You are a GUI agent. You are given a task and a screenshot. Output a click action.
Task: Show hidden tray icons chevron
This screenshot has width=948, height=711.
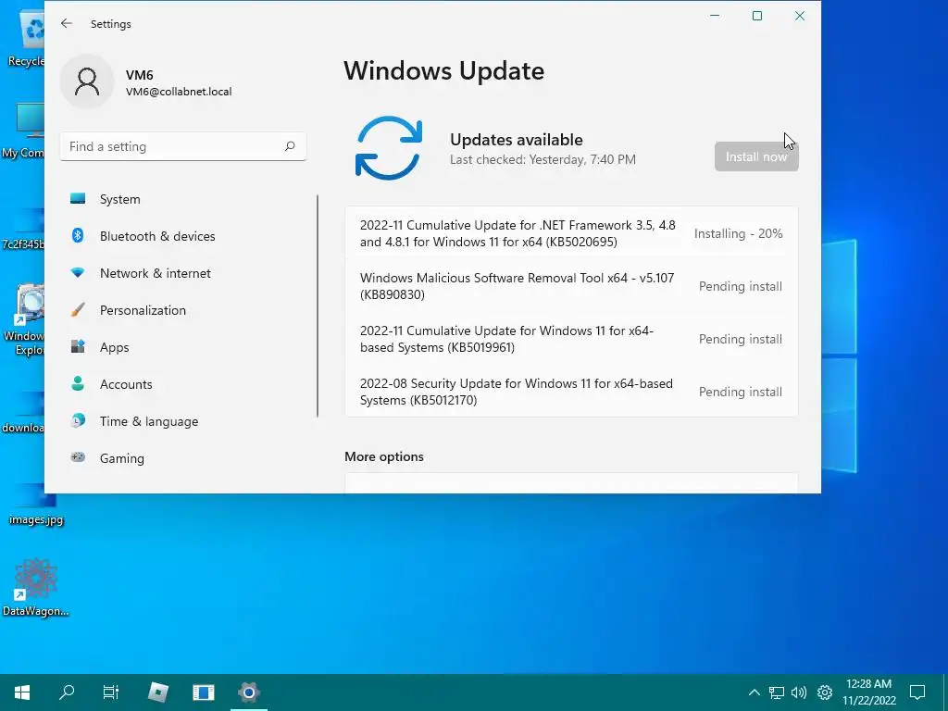pyautogui.click(x=754, y=692)
